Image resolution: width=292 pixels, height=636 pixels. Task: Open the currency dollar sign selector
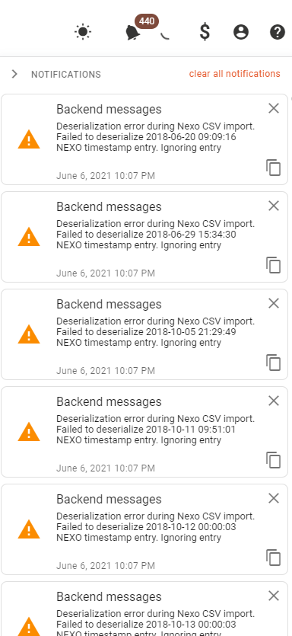click(205, 32)
